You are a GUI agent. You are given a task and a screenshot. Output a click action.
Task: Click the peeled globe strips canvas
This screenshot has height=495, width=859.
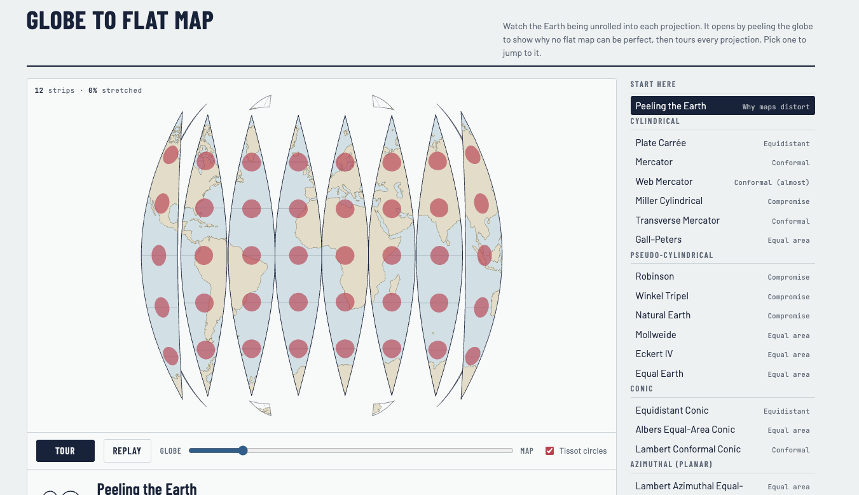click(322, 255)
